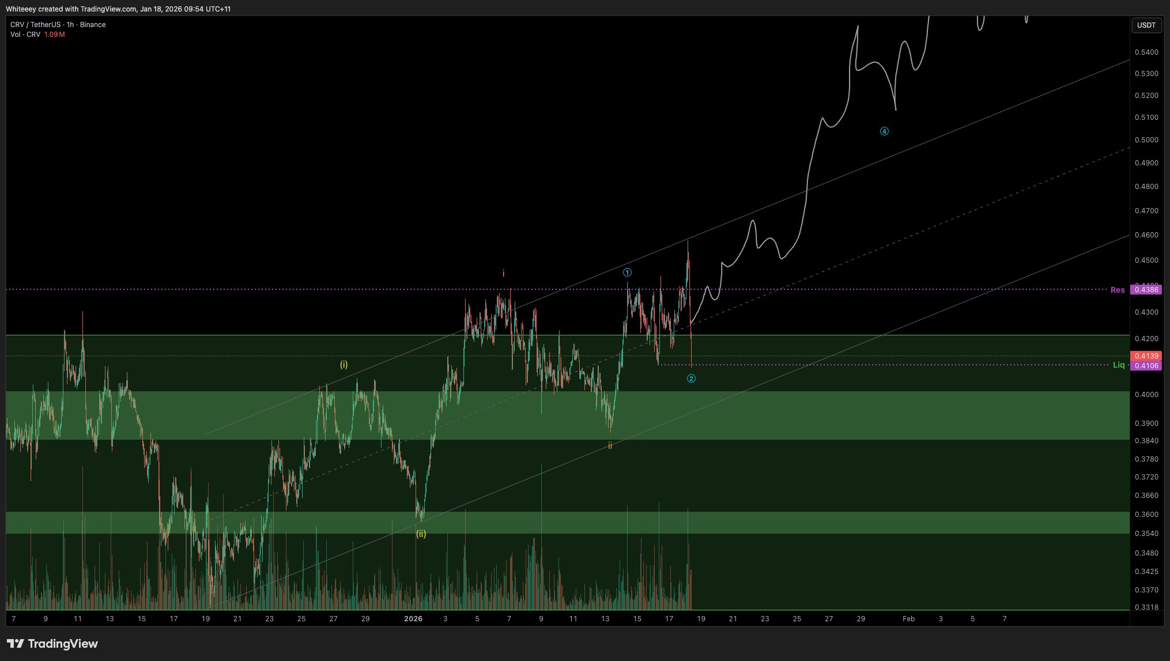Select the yellow (ii) wave label
This screenshot has height=661, width=1170.
(421, 534)
